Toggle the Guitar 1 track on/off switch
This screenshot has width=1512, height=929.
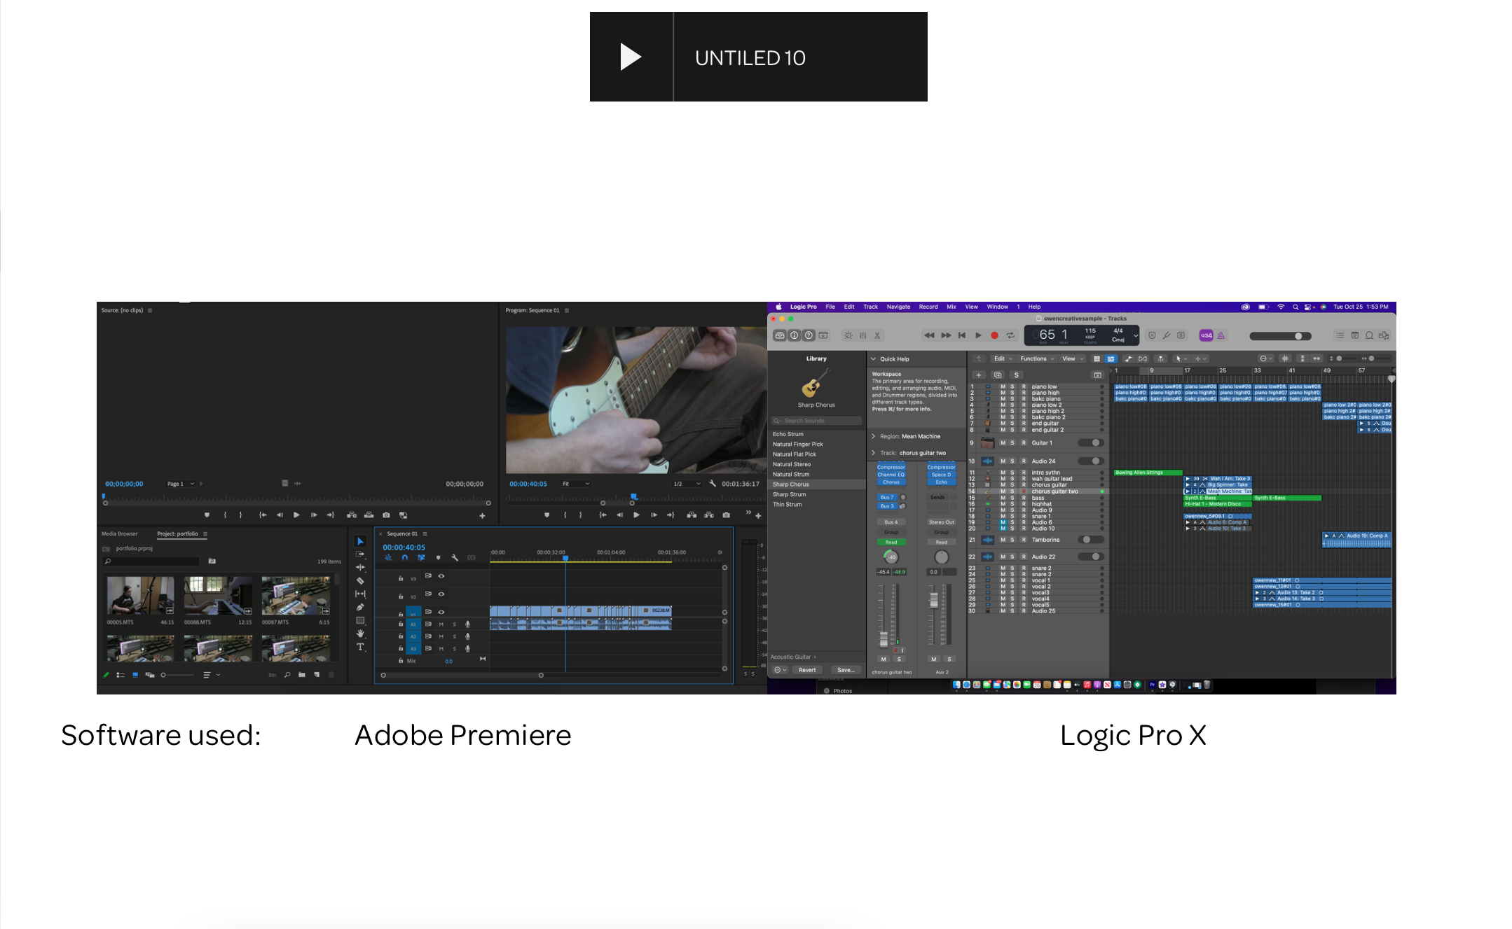[1092, 442]
